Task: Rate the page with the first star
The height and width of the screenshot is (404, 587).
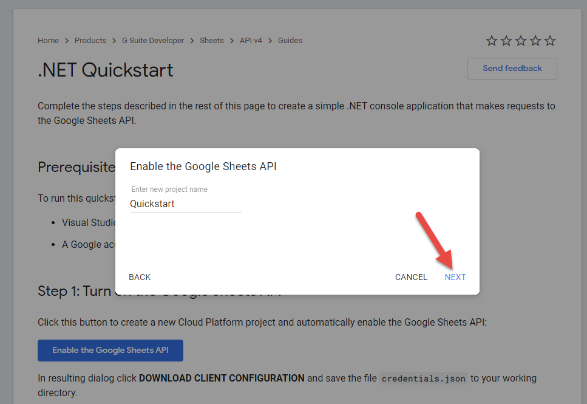Action: (x=492, y=41)
